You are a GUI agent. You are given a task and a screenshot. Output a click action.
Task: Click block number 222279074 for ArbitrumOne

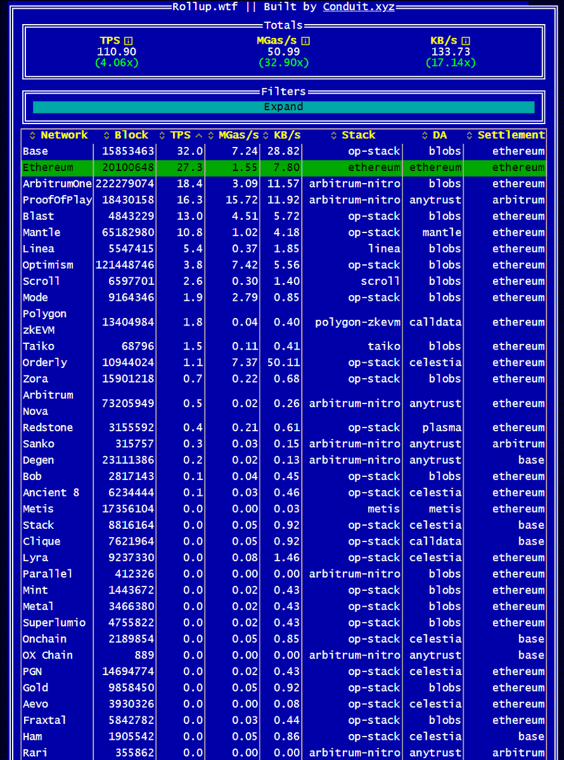125,184
